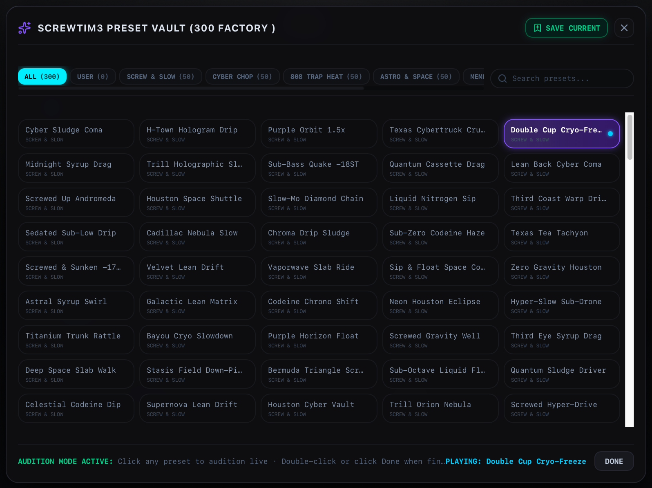This screenshot has height=488, width=652.
Task: Select the Titanium Trunk Rattle preset
Action: click(76, 340)
